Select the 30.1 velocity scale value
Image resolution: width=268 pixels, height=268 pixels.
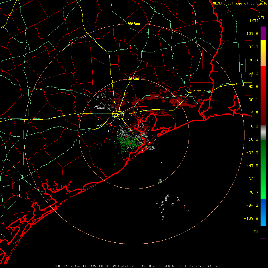[253, 100]
